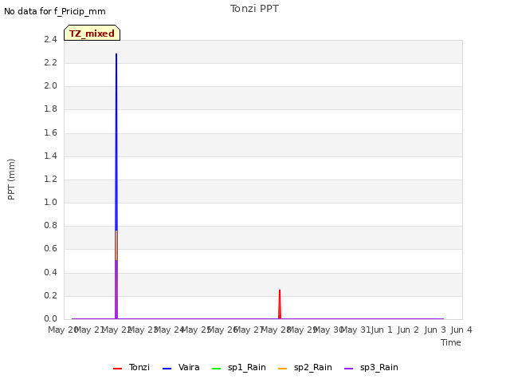Click the Time x-axis label
The height and width of the screenshot is (383, 510).
[x=451, y=343]
